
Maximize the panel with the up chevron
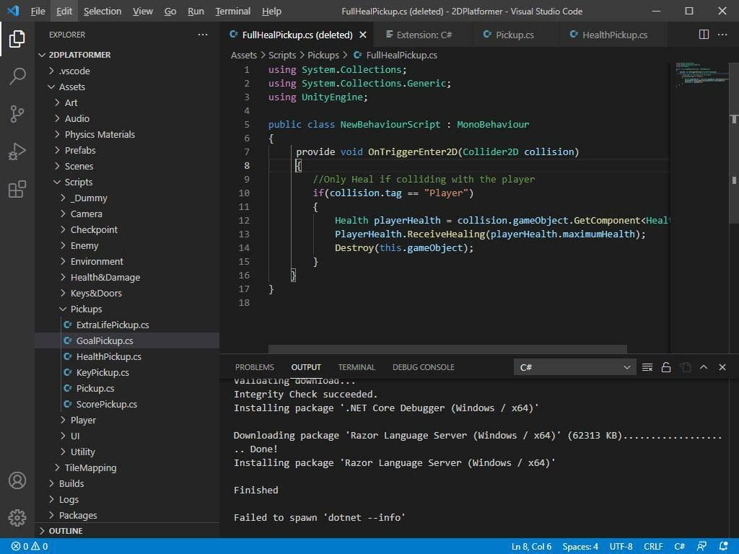click(704, 367)
